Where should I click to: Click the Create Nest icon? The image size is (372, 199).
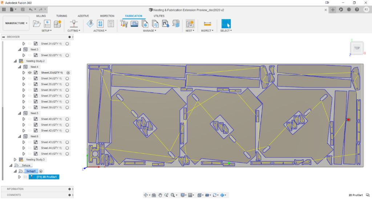pos(190,24)
